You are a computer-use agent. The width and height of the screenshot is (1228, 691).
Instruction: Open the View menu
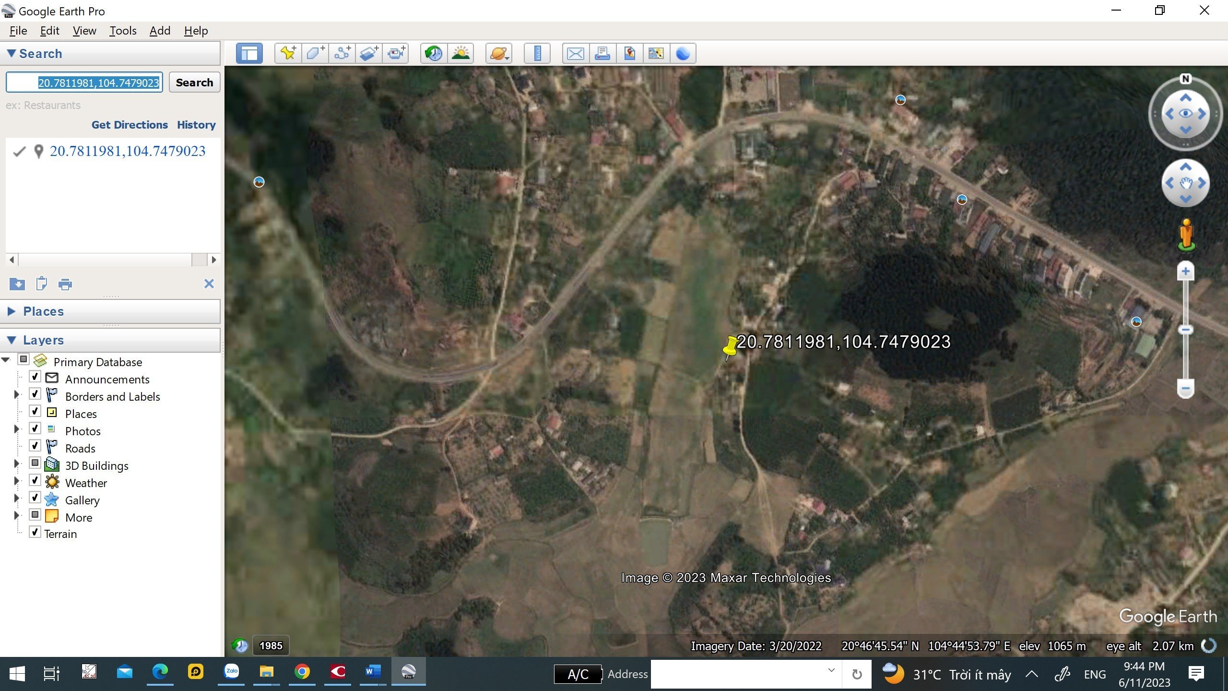coord(84,31)
